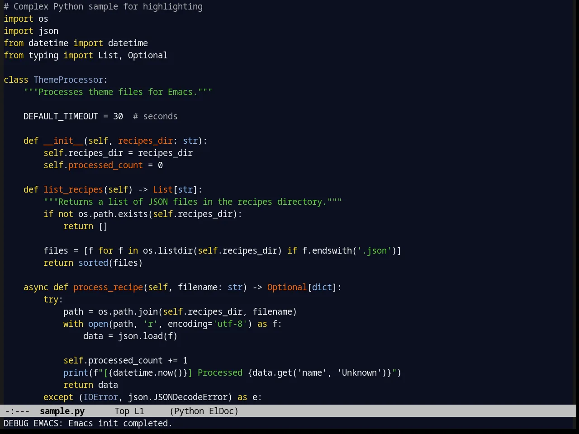Click the 'try:' keyword line
Image resolution: width=579 pixels, height=434 pixels.
[x=53, y=299]
